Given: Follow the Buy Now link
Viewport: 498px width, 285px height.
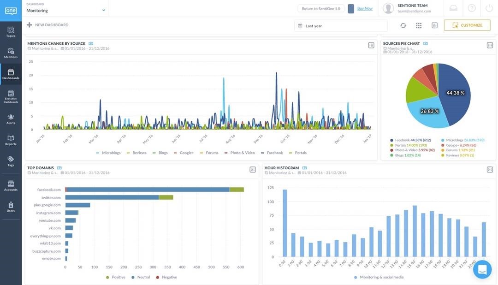Looking at the screenshot, I should click(x=365, y=8).
